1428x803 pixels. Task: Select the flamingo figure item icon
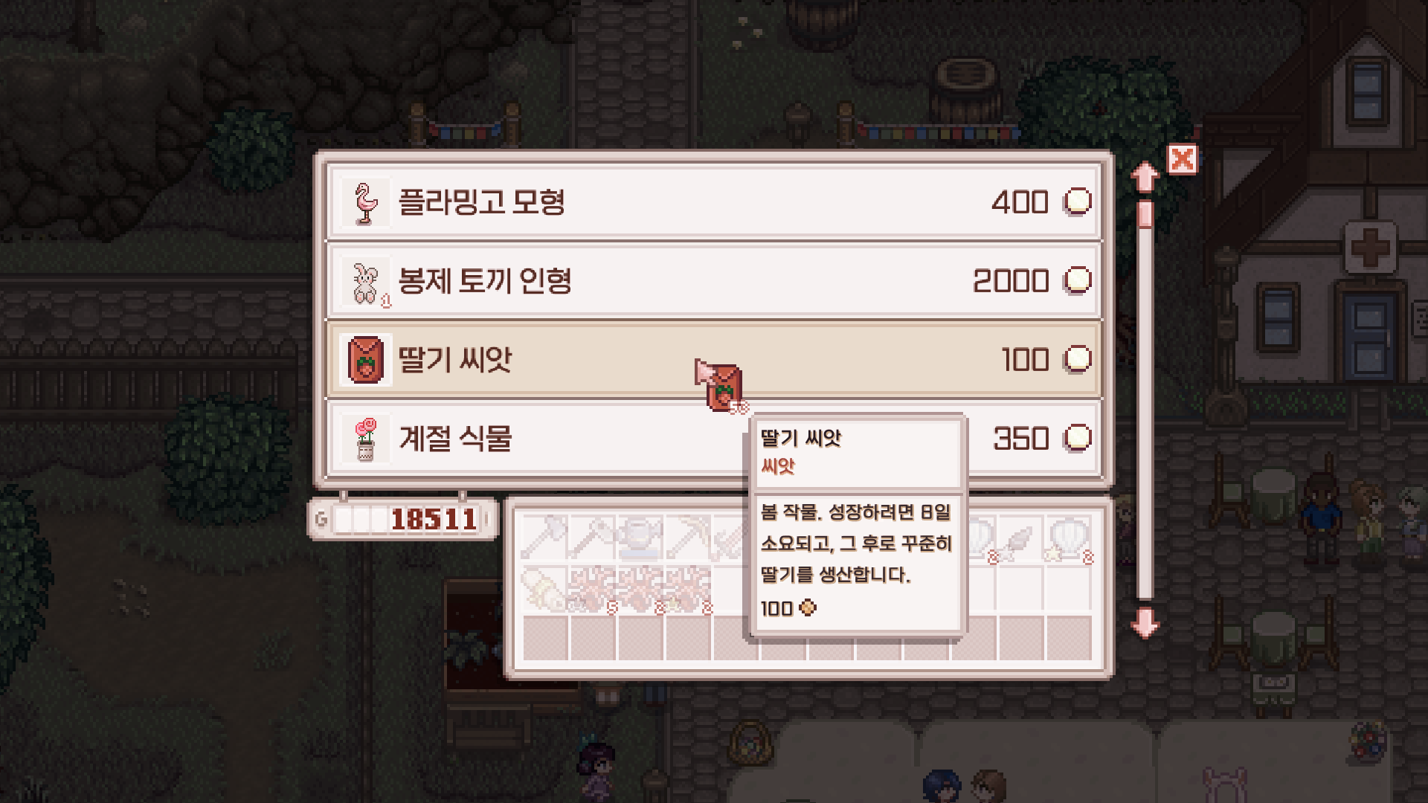pos(365,202)
